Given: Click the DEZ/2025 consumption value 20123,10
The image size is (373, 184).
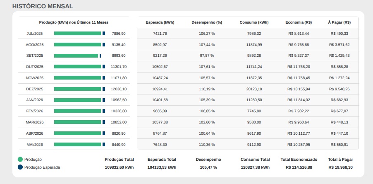Looking at the screenshot, I should (254, 89).
